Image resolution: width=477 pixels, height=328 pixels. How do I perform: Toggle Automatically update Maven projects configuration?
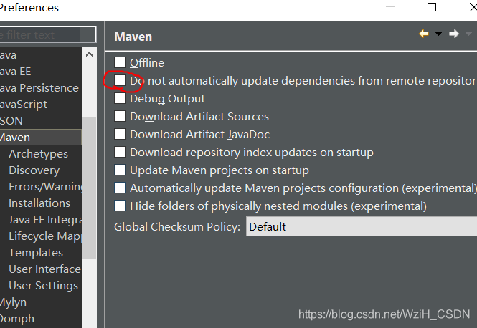point(120,188)
